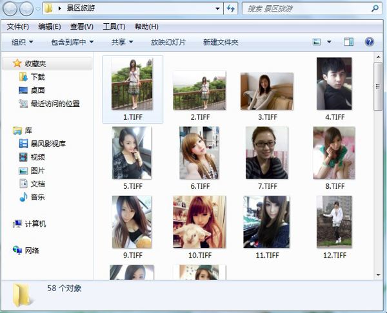This screenshot has height=313, width=387.
Task: Expand the address bar path arrow before 景区旅游
Action: pos(59,8)
